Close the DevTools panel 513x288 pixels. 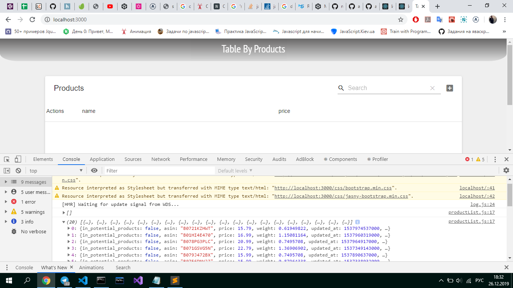pyautogui.click(x=506, y=159)
